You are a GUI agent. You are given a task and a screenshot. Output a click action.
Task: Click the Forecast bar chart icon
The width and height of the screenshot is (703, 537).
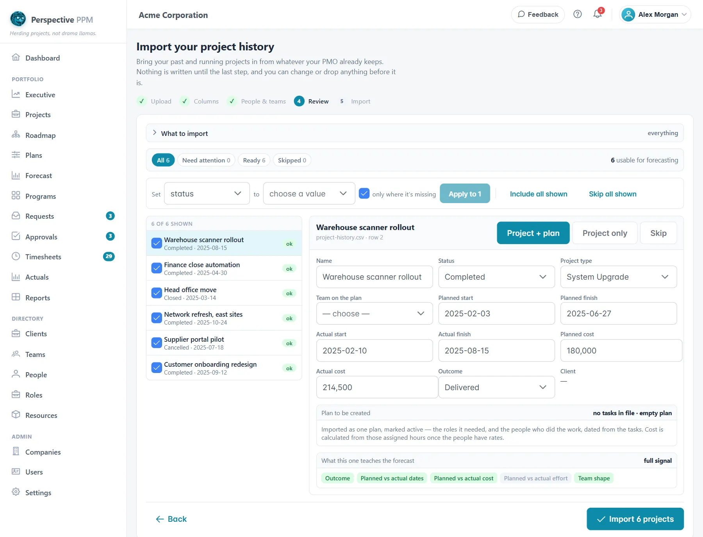click(x=16, y=175)
